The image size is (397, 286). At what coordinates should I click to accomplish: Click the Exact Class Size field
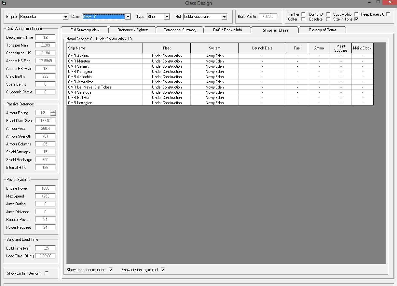tap(45, 121)
